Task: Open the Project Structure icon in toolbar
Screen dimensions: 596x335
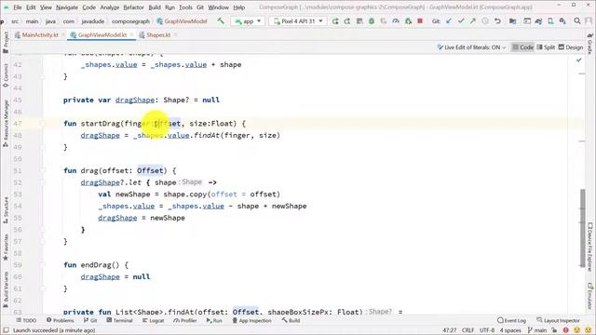Action: [x=513, y=21]
